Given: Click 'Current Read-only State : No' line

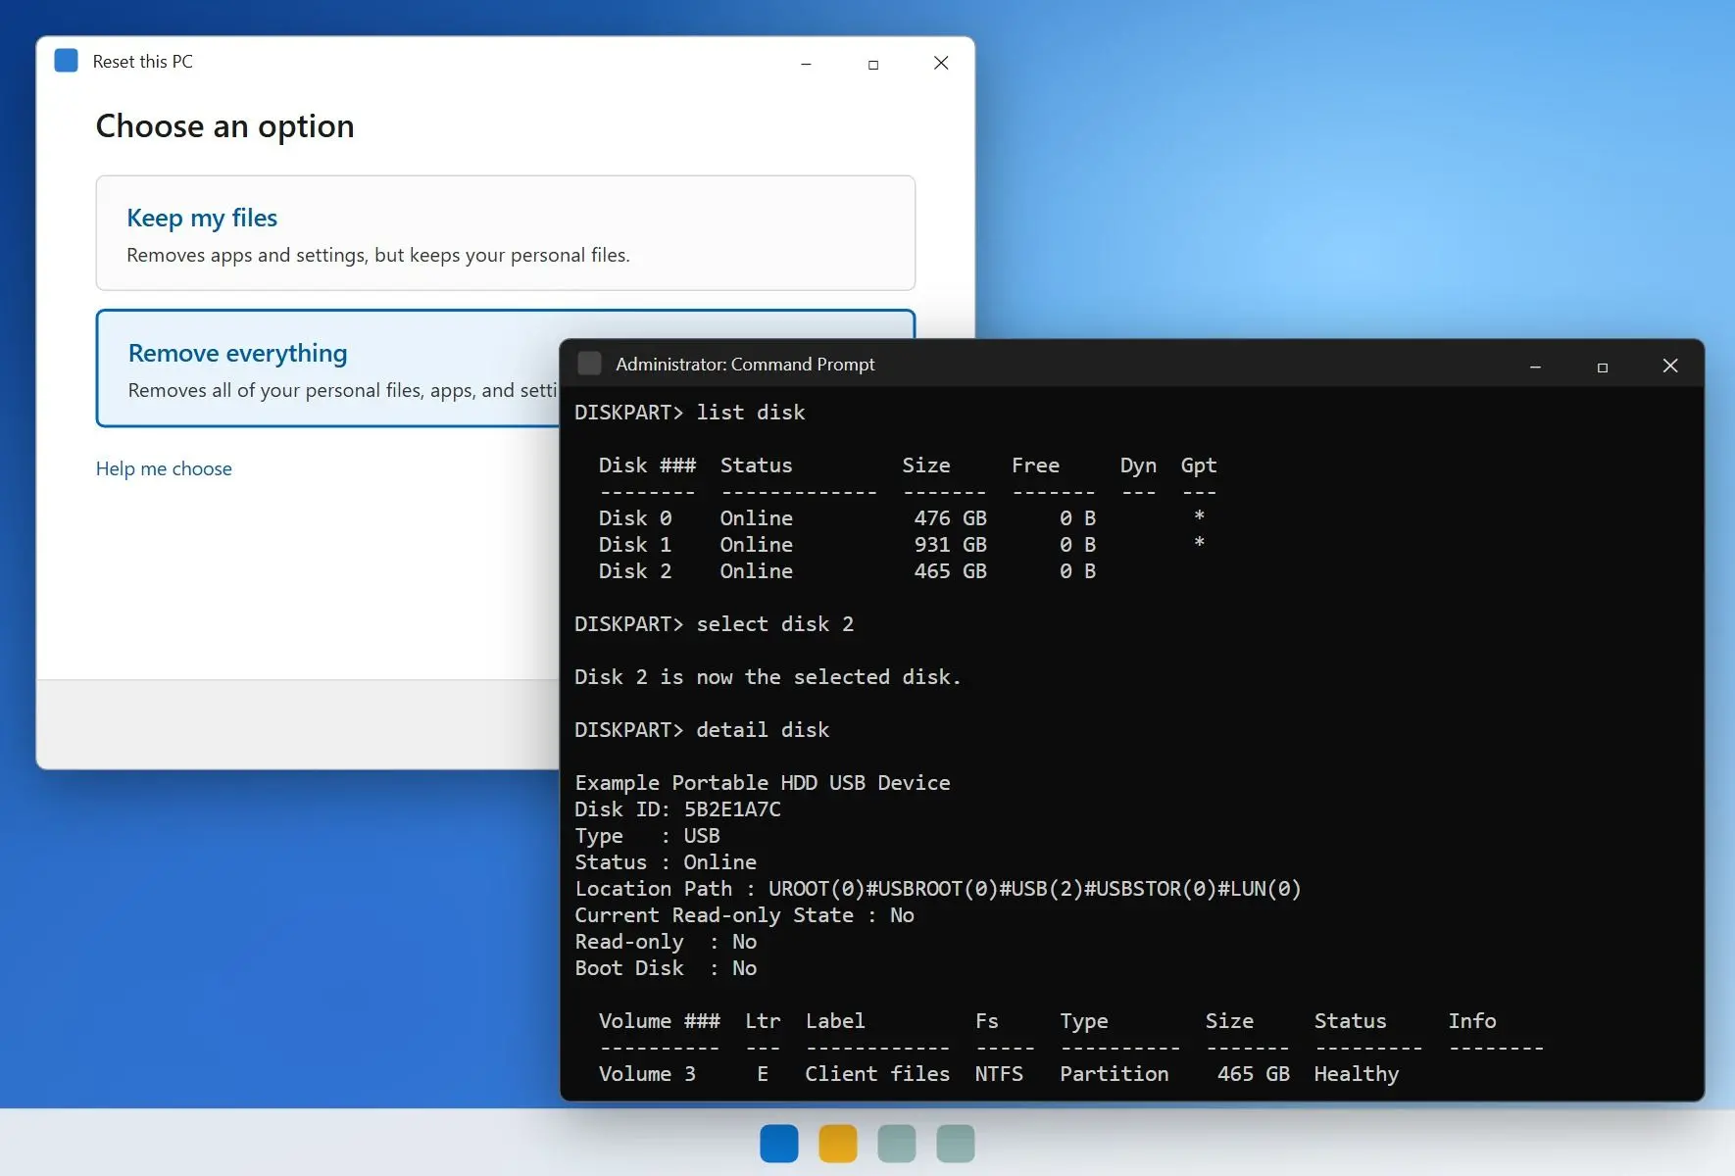Looking at the screenshot, I should click(x=745, y=915).
